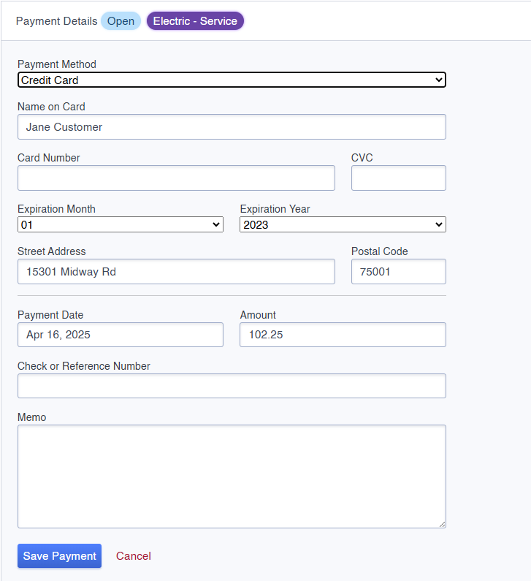Click the Expiration Year chevron arrow
The width and height of the screenshot is (531, 581).
coord(439,224)
